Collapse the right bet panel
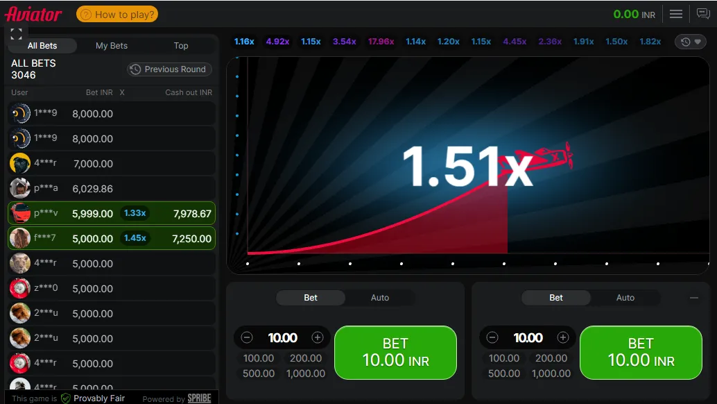 tap(694, 298)
